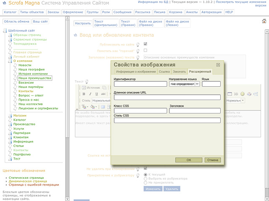This screenshot has width=269, height=201.
Task: Enable the Пометить как "горячий" checkbox
Action: [x=145, y=50]
